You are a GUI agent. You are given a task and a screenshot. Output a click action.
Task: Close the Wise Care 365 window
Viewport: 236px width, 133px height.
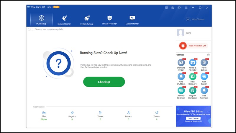coord(207,8)
